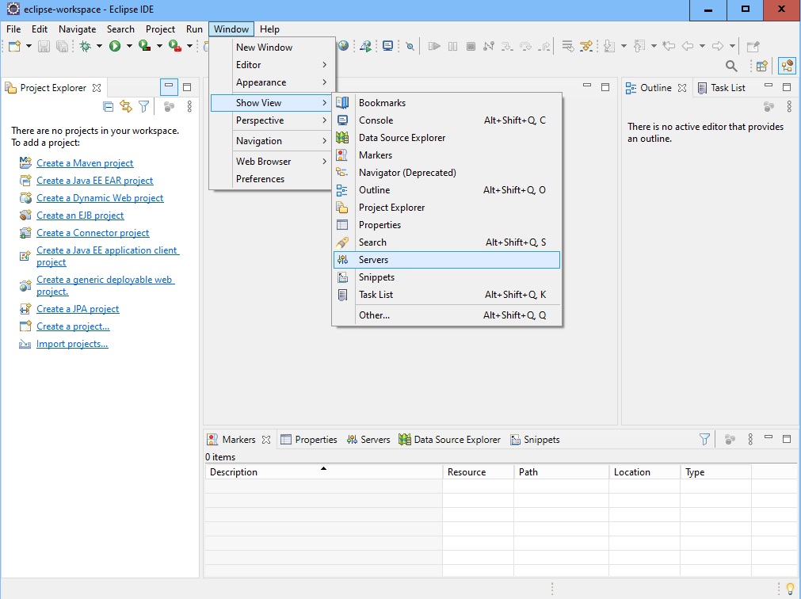Image resolution: width=801 pixels, height=599 pixels.
Task: Click the Save All toolbar icon
Action: point(62,47)
